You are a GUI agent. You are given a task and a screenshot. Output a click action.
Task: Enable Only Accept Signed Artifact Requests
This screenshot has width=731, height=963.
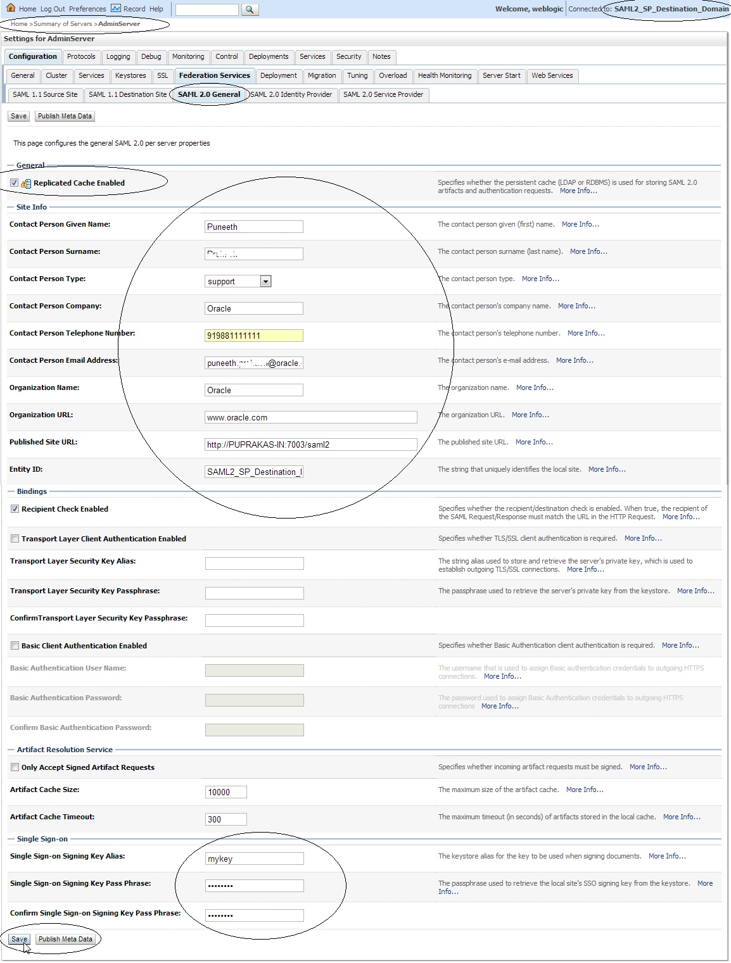click(15, 767)
